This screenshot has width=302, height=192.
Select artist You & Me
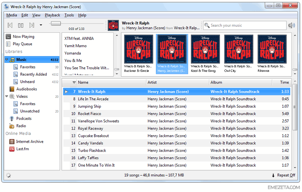coord(73,61)
